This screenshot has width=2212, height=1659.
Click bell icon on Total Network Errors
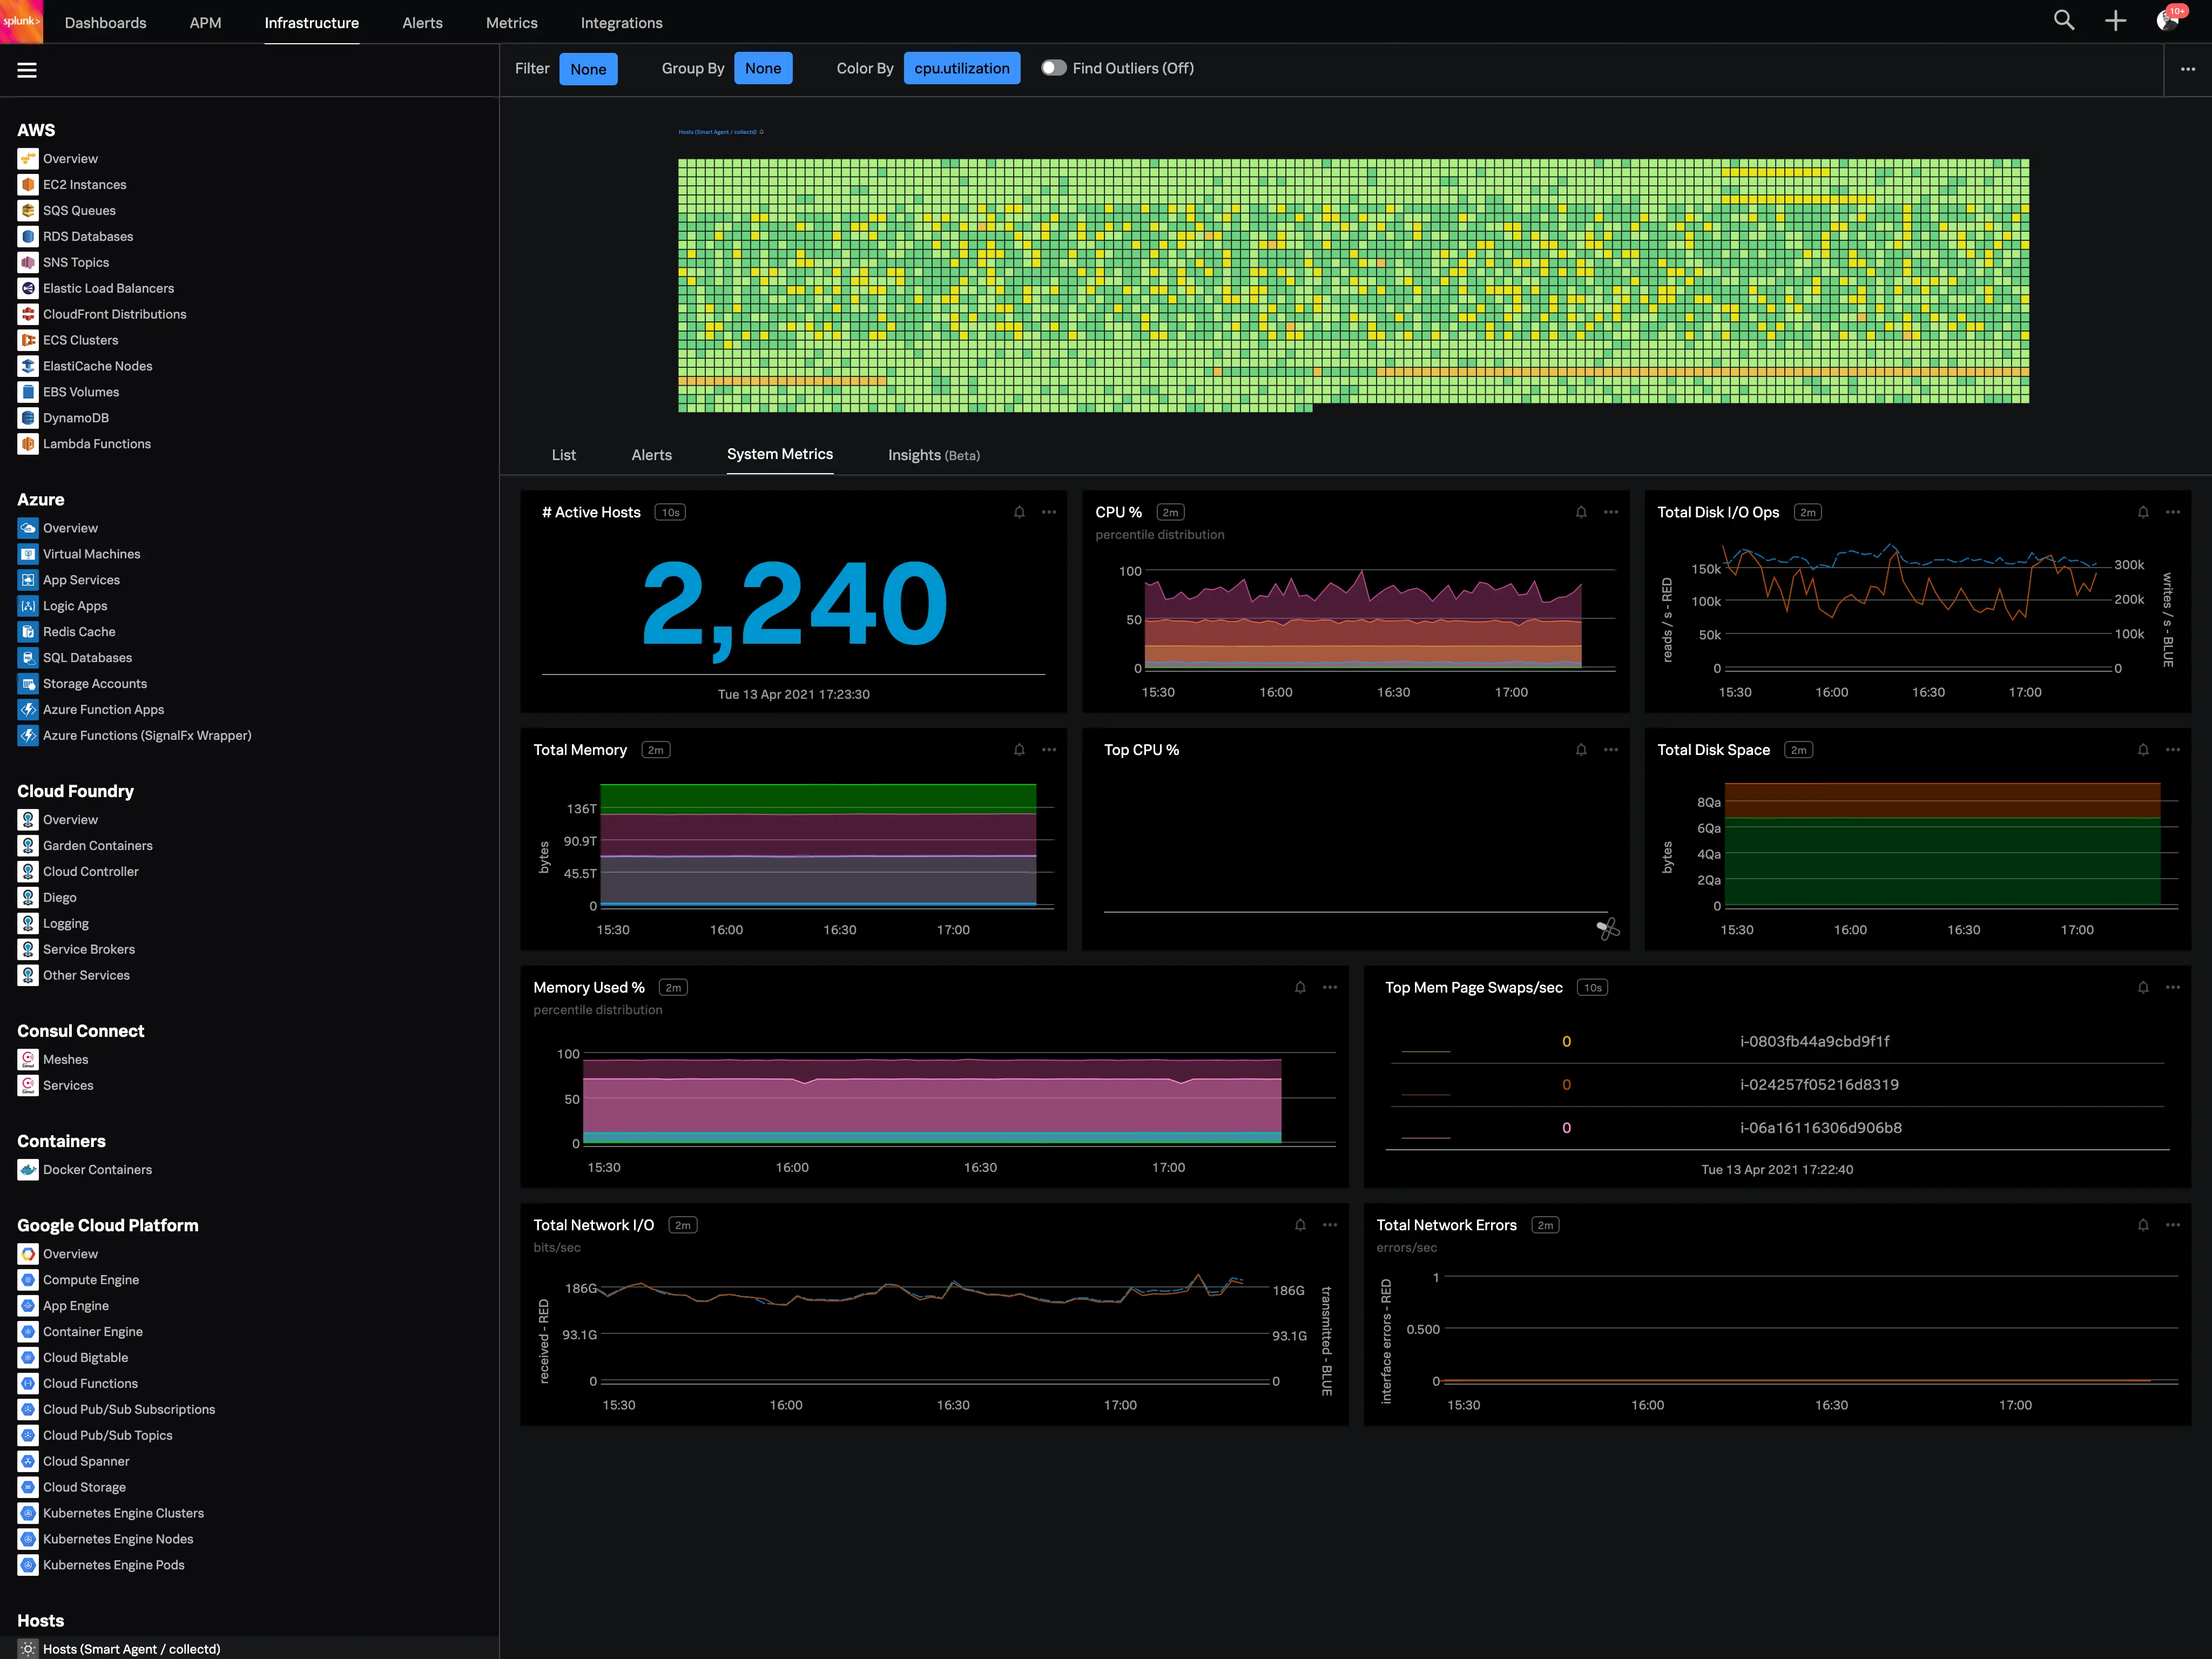(2143, 1225)
